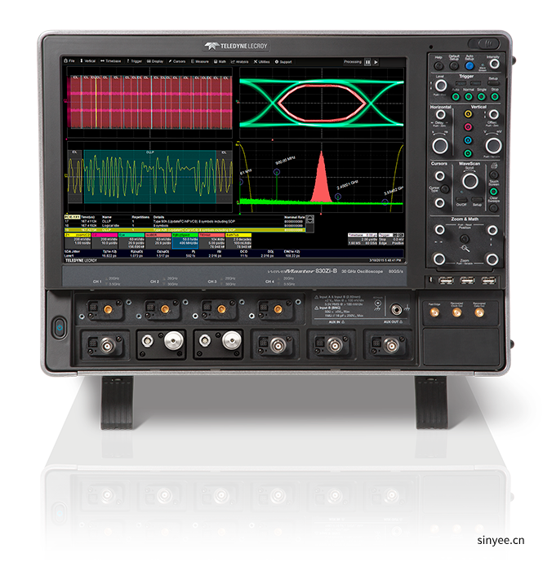Select pink channel 2 button

tap(468, 127)
